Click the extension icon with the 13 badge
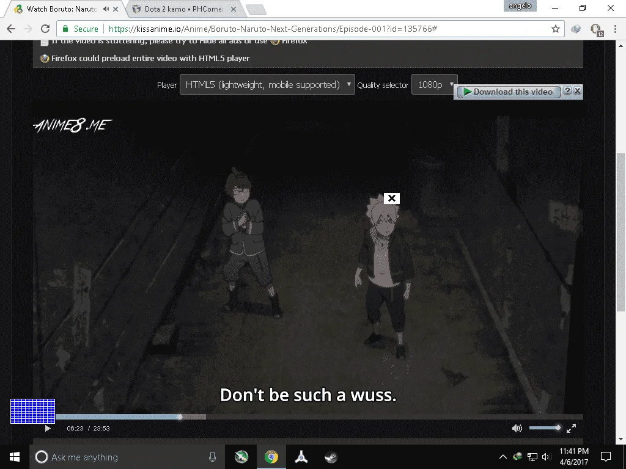Screen dimensions: 626x469 [x=596, y=29]
